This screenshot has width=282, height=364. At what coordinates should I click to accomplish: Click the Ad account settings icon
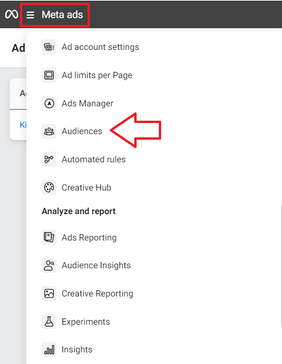point(49,47)
